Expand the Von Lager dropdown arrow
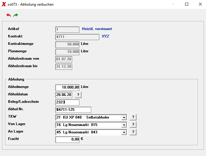 click(x=124, y=125)
